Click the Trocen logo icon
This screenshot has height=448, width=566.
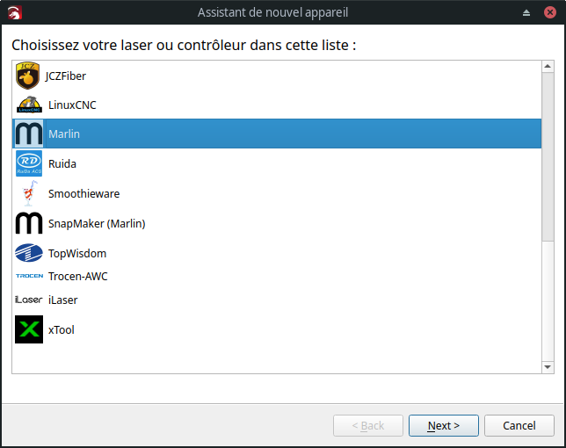(x=29, y=276)
